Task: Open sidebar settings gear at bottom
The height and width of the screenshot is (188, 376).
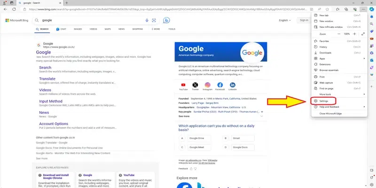Action: 372,184
